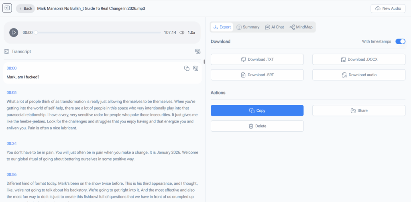Translate the 00:00 transcript segment
This screenshot has height=202, width=411.
coord(196,68)
